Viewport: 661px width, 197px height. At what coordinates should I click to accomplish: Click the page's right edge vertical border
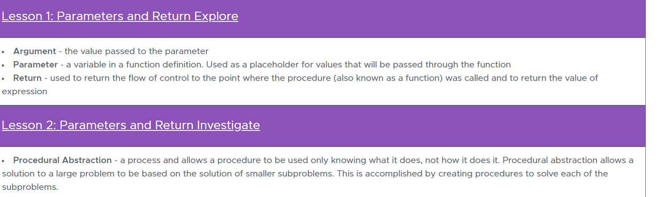point(645,98)
